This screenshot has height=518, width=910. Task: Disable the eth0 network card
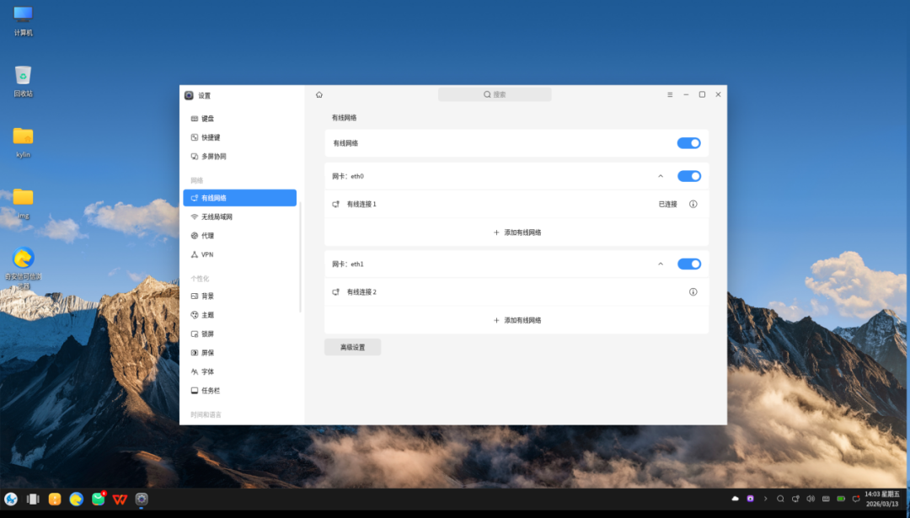tap(689, 176)
